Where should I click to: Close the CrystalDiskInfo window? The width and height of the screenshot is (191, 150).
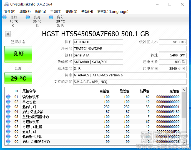(x=182, y=4)
